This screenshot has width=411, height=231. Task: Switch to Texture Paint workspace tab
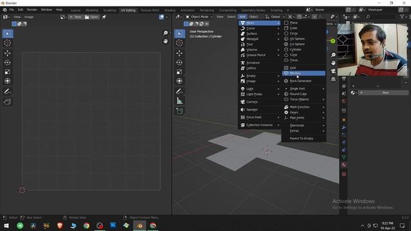point(150,10)
